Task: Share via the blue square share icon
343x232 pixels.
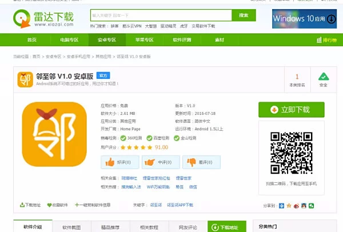Action: pyautogui.click(x=281, y=206)
